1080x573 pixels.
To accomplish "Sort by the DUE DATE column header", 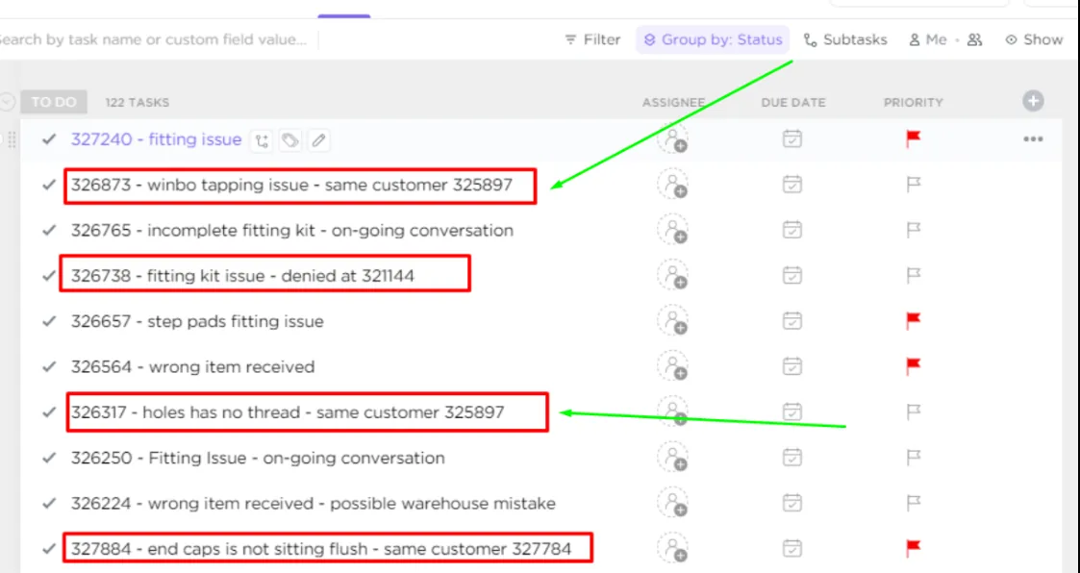I will pos(792,103).
